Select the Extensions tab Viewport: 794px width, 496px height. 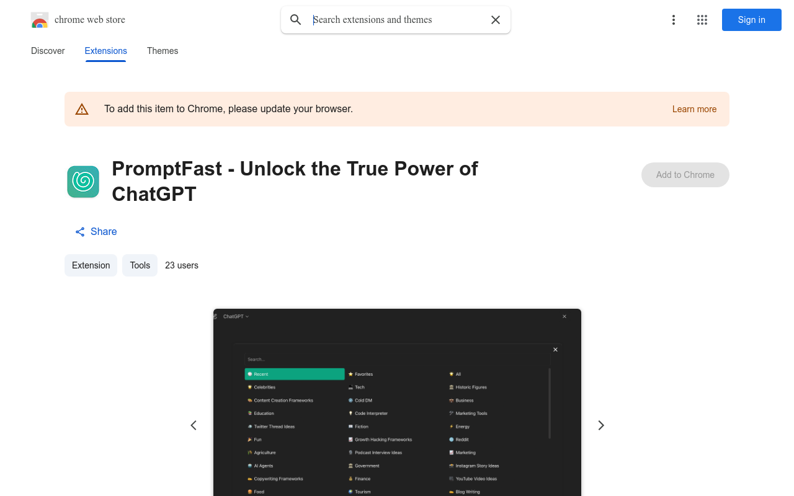click(105, 51)
